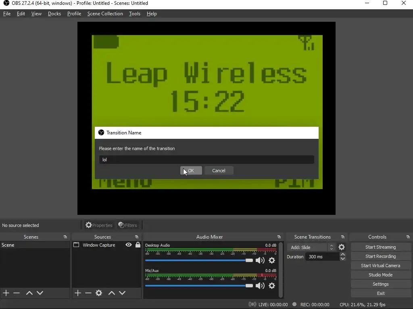The image size is (413, 309).
Task: Adjust Mic/Aux volume slider
Action: 199,286
